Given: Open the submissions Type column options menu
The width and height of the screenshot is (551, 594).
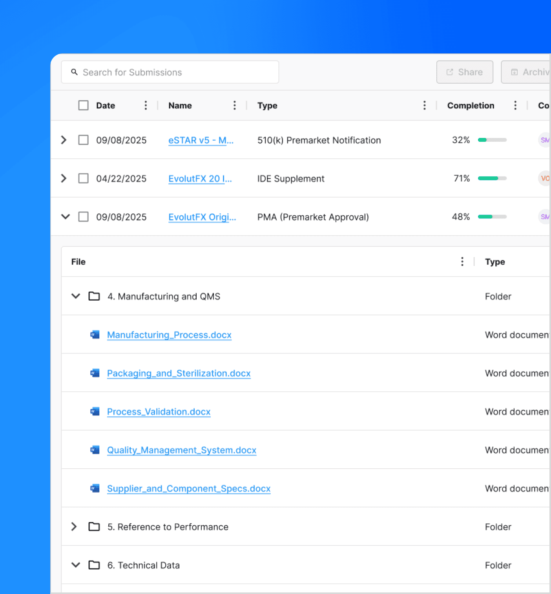Looking at the screenshot, I should 424,105.
